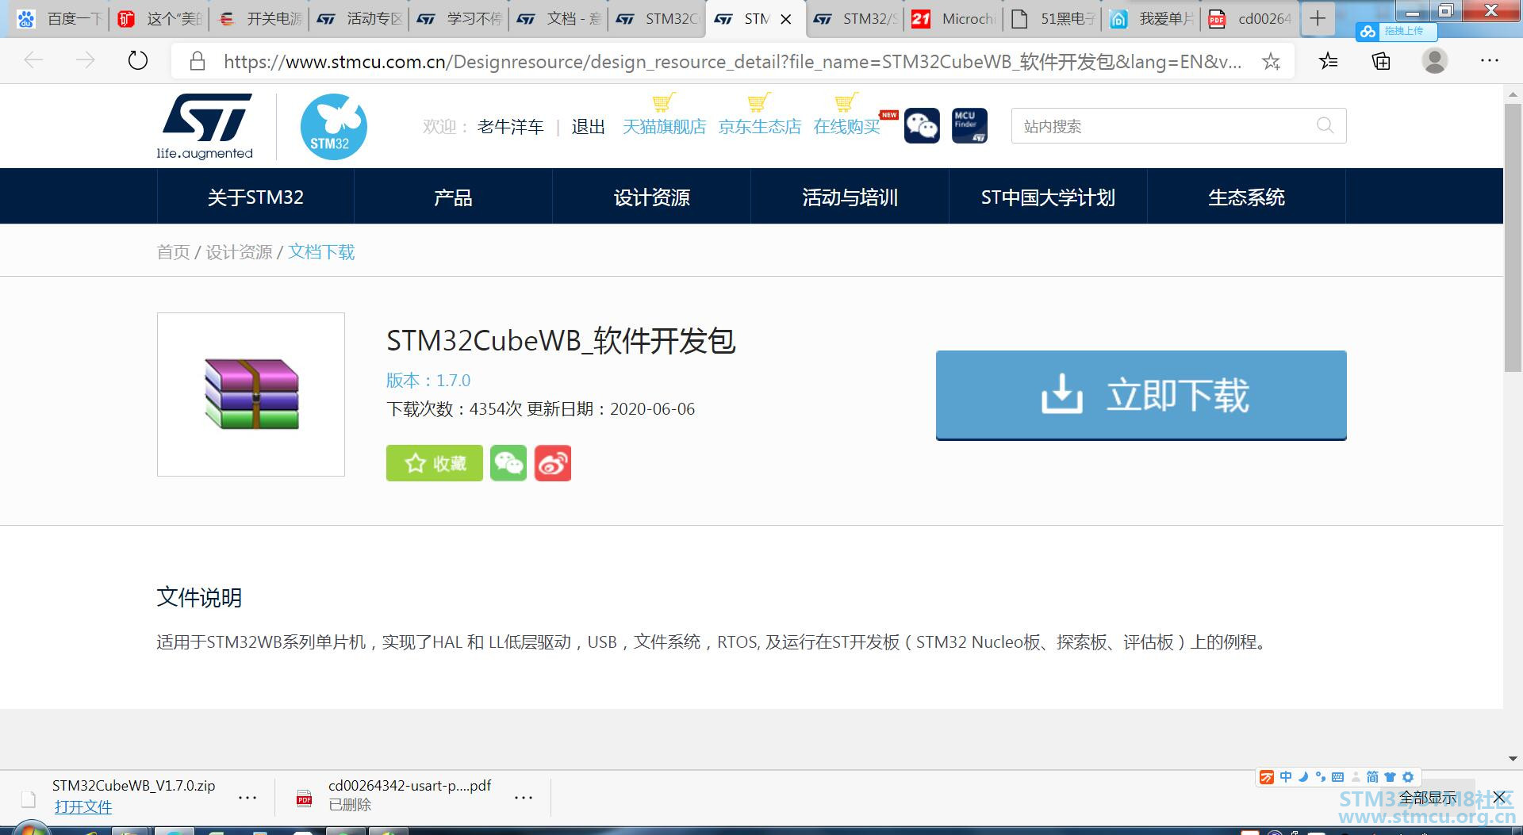Viewport: 1523px width, 835px height.
Task: Switch to the 51黑电子 tab
Action: (1053, 19)
